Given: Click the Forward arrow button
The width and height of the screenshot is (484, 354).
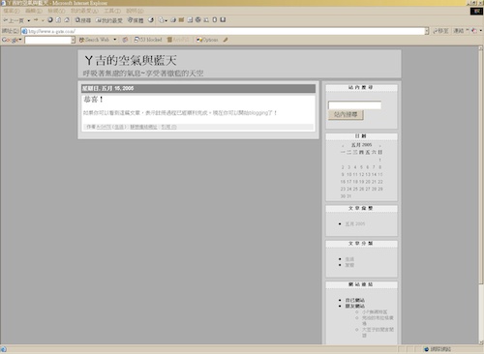Looking at the screenshot, I should 36,20.
